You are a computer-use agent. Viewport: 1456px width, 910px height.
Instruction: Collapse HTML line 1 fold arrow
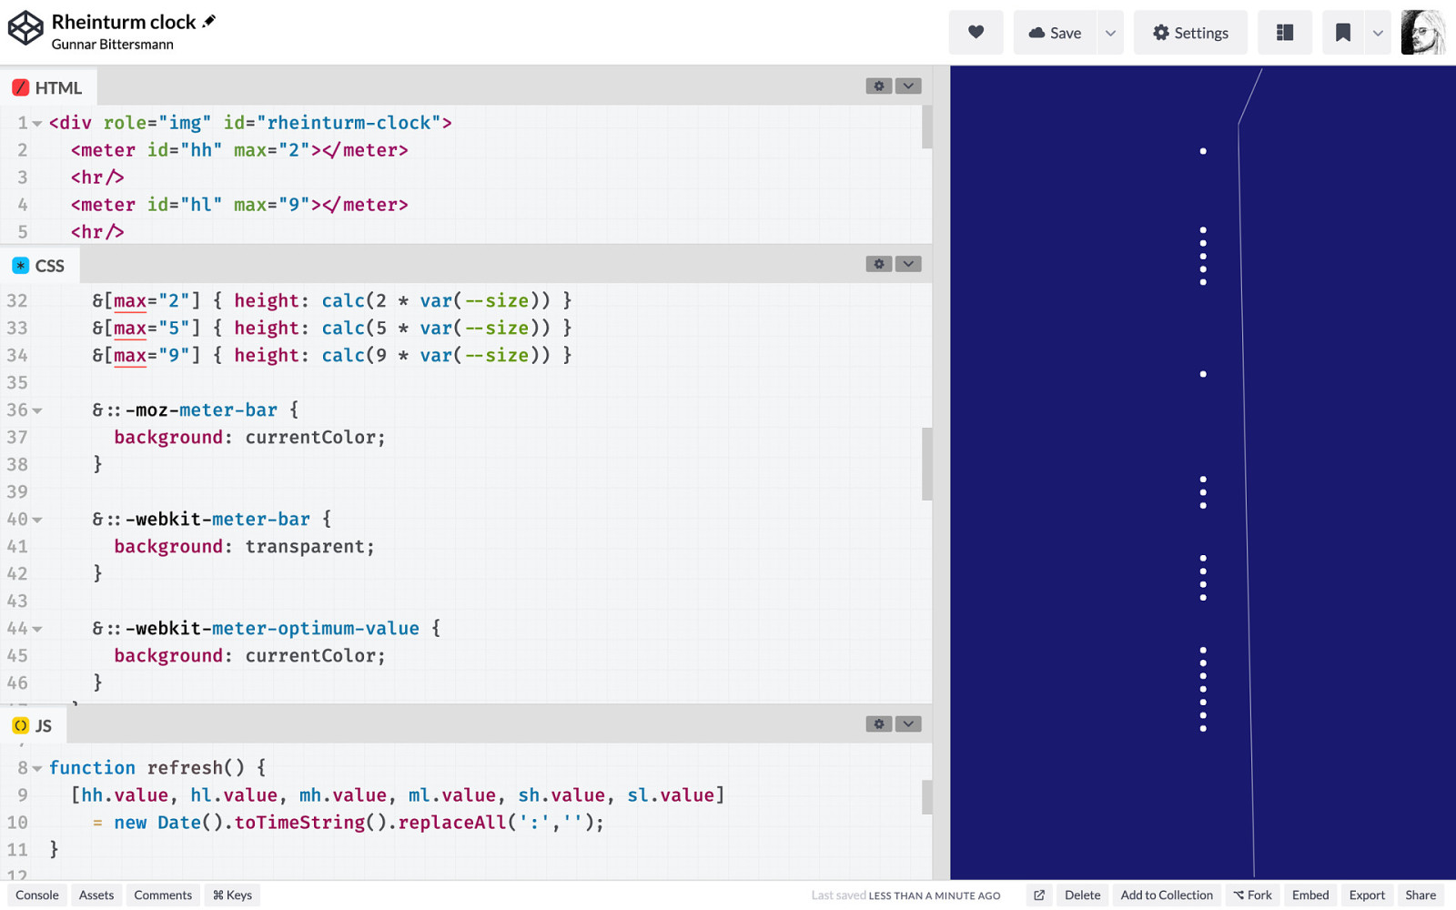click(37, 123)
